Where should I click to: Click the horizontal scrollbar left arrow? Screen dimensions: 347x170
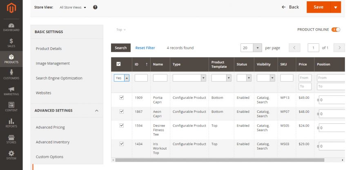pyautogui.click(x=113, y=160)
